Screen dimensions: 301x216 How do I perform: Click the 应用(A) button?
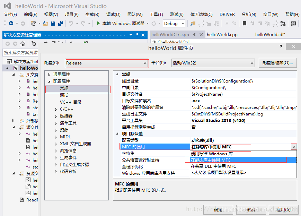point(283,210)
